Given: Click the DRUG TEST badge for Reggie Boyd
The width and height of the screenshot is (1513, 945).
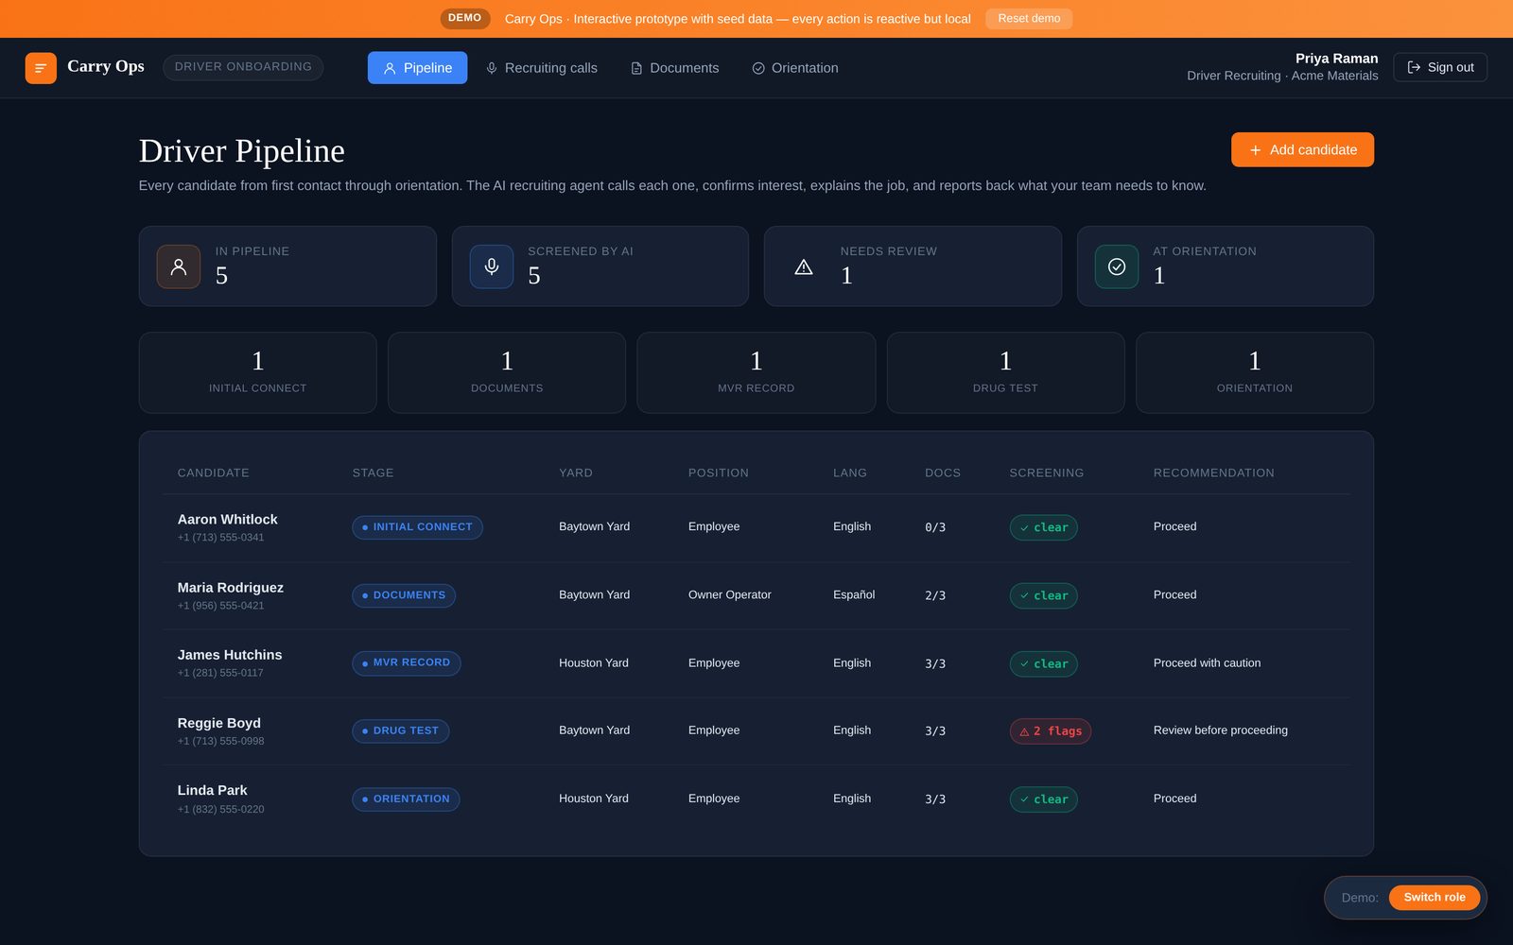Looking at the screenshot, I should coord(401,731).
